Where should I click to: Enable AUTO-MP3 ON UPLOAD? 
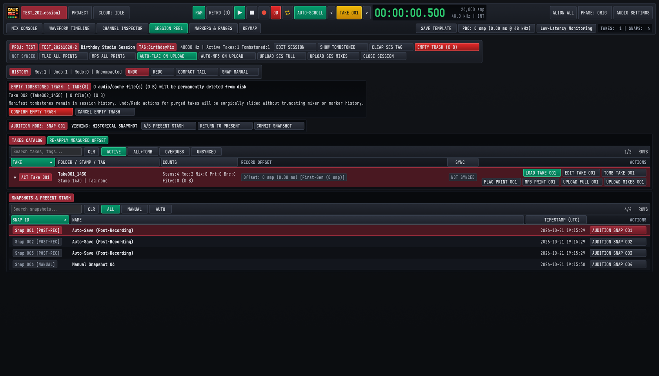(227, 56)
